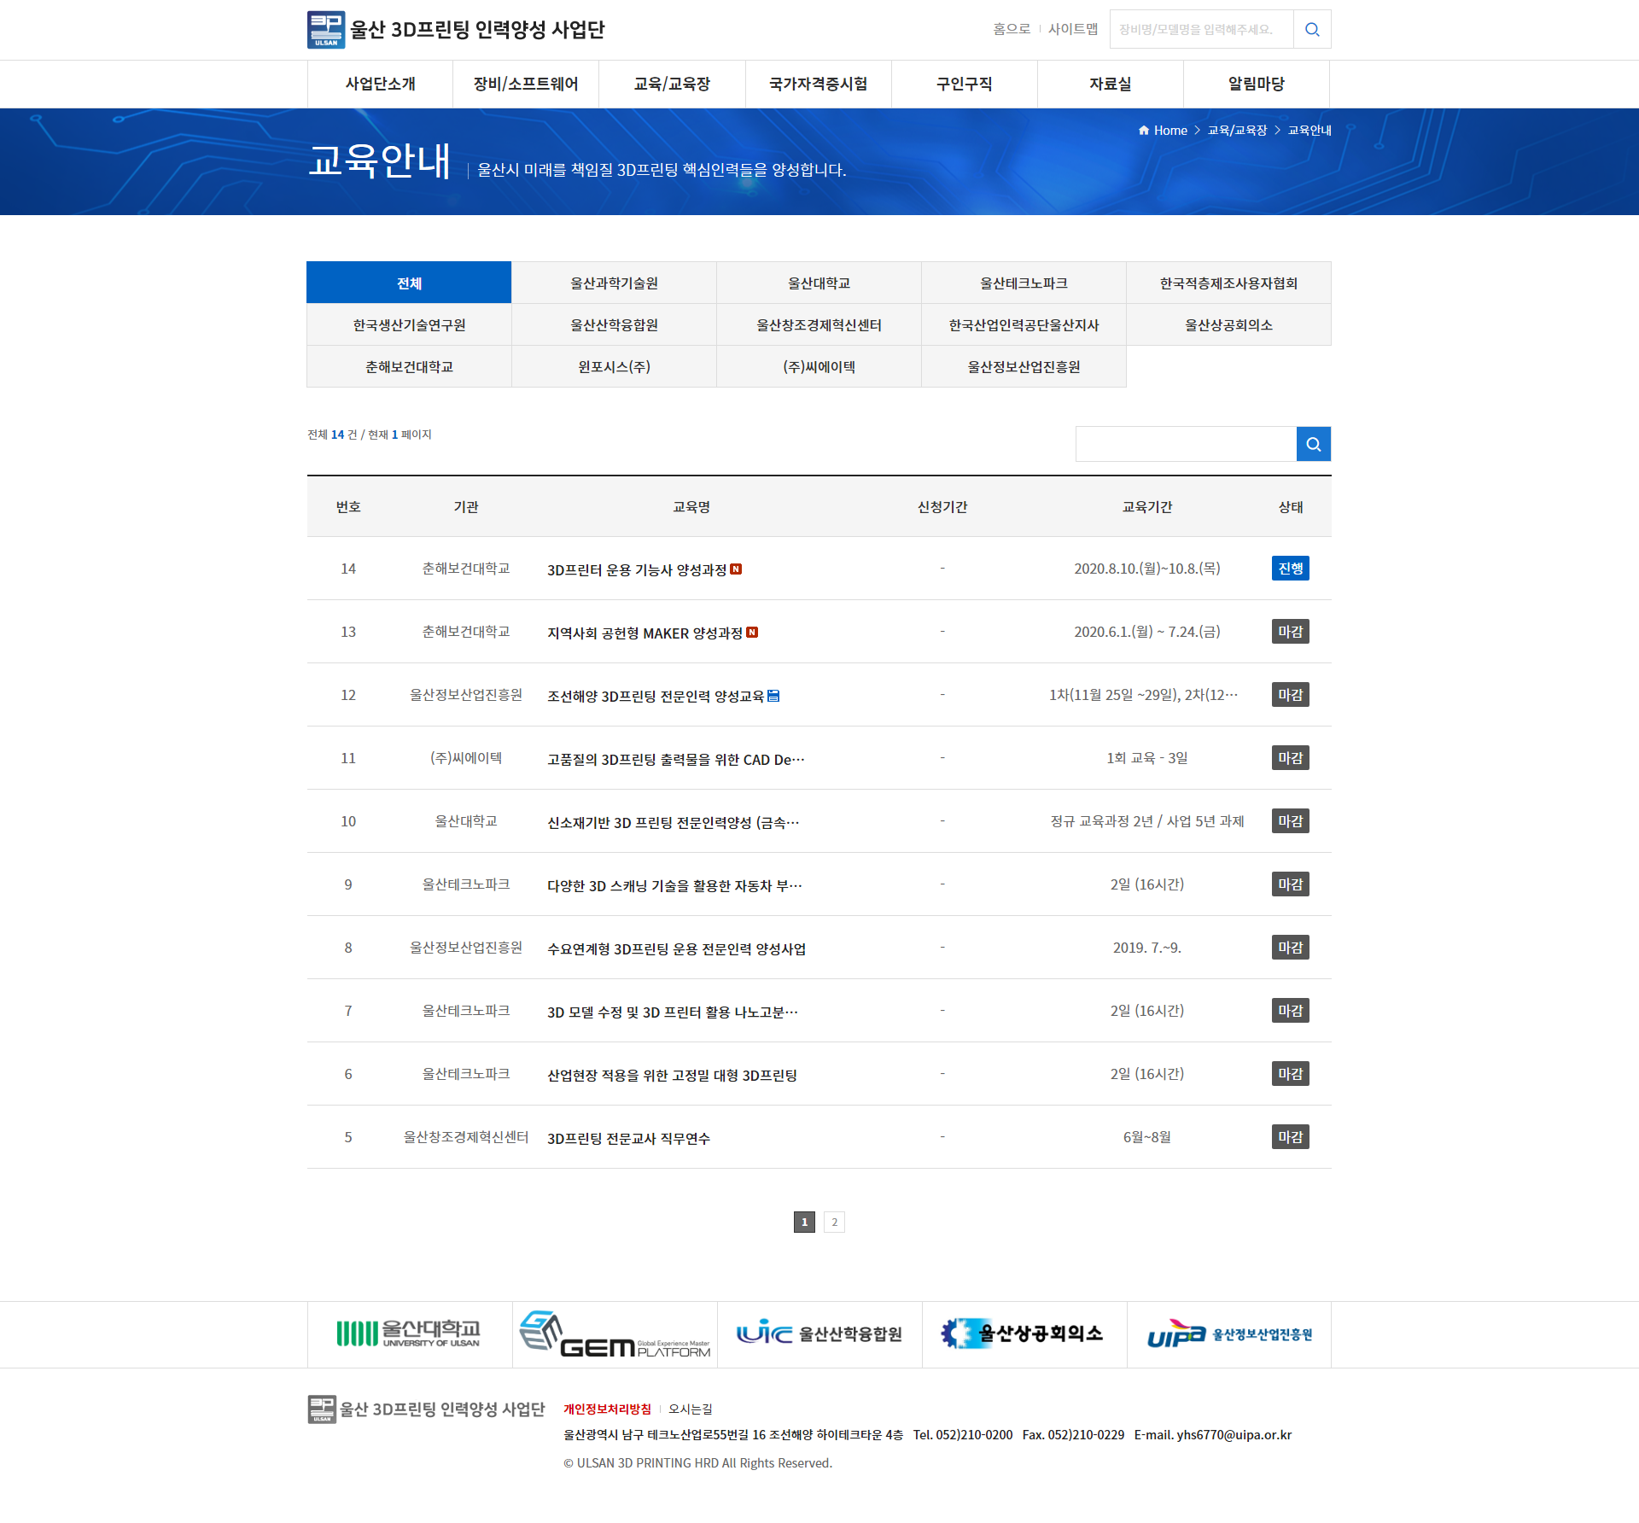Open 3D프린터 운용 기능사 양성과정 entry

coord(636,569)
